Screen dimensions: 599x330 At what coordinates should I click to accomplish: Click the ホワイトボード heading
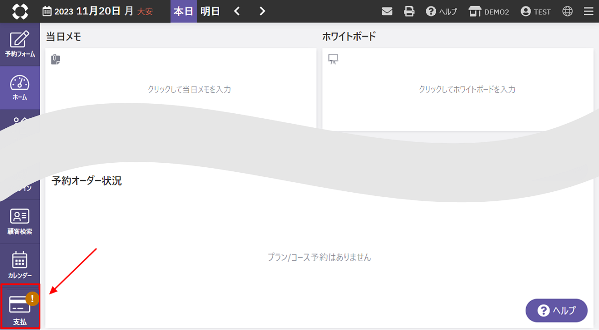(x=349, y=36)
